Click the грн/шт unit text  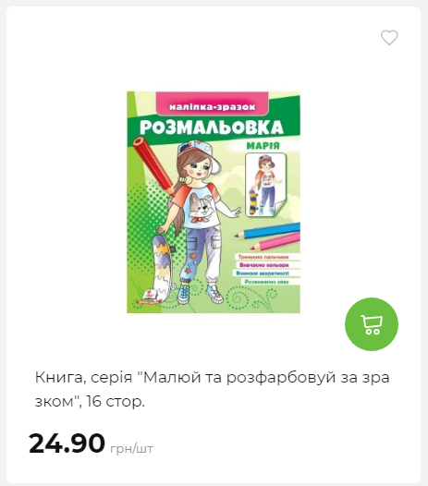click(x=131, y=448)
